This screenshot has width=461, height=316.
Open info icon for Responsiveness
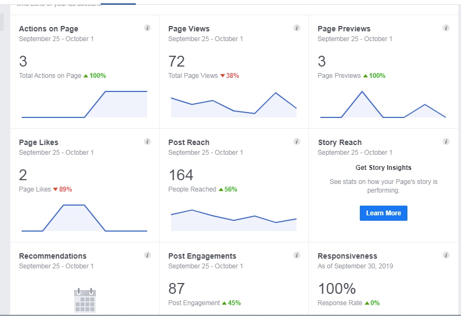[446, 255]
